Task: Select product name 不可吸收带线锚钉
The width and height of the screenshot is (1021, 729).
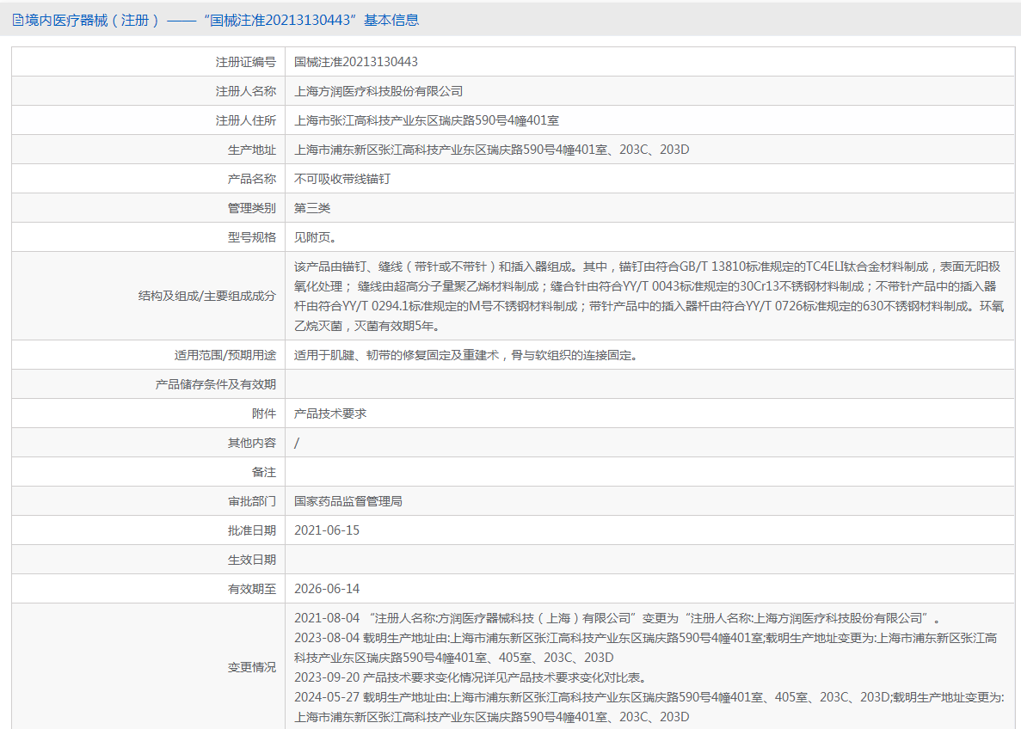Action: (x=342, y=179)
